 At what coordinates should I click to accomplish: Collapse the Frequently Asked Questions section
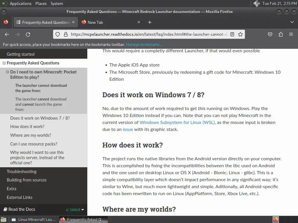(x=4, y=63)
